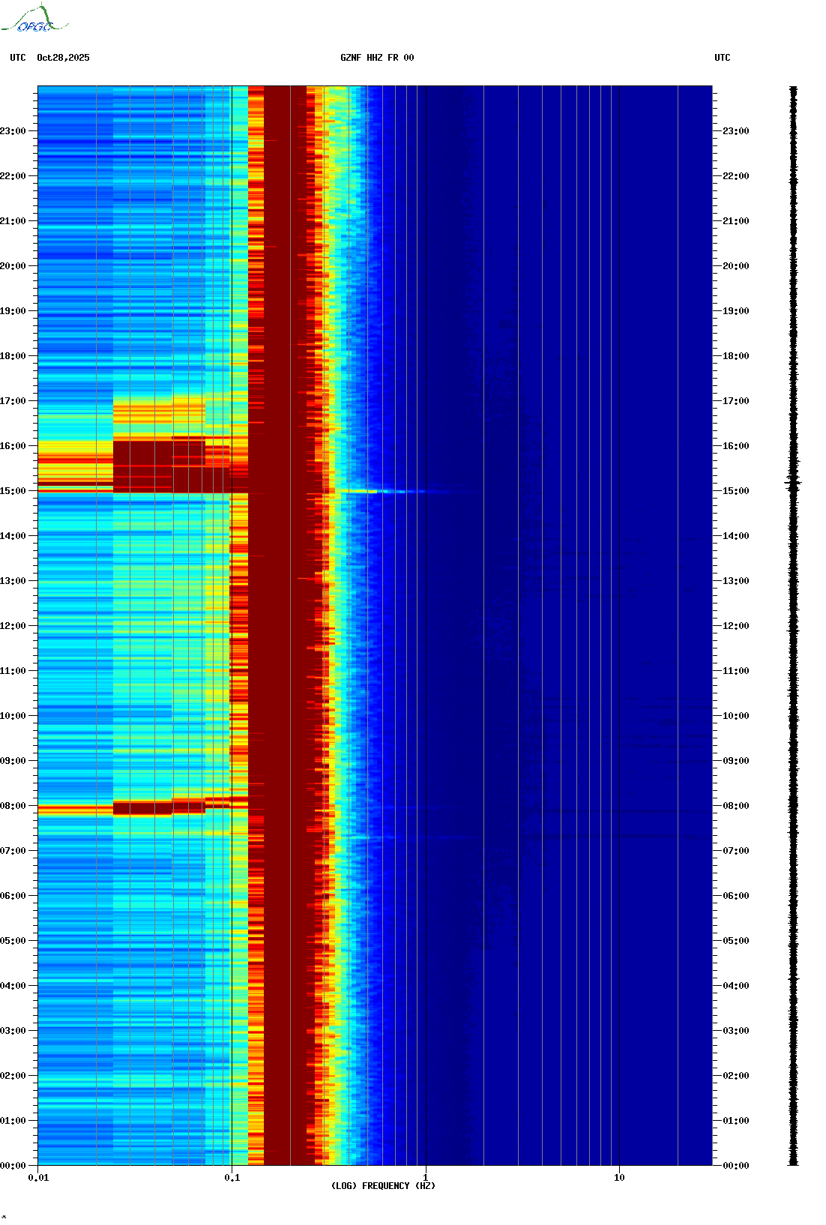The height and width of the screenshot is (1225, 826).
Task: Click the left 17:00 time label
Action: [x=13, y=401]
